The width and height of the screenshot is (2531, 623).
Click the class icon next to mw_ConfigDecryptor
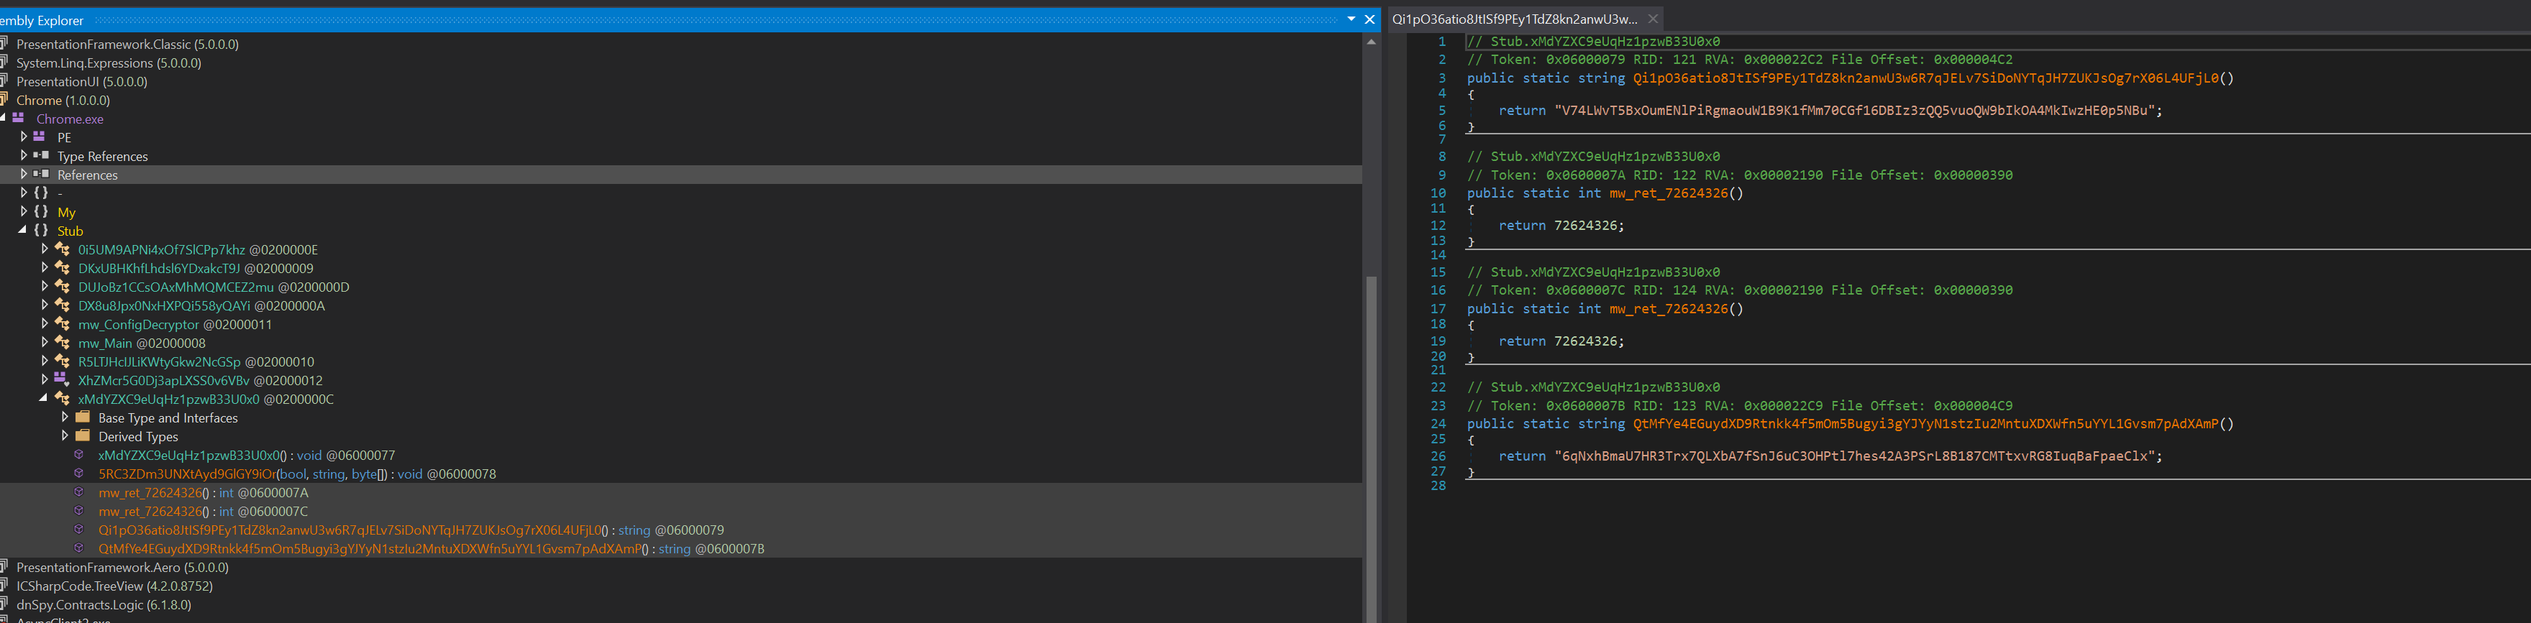tap(62, 325)
